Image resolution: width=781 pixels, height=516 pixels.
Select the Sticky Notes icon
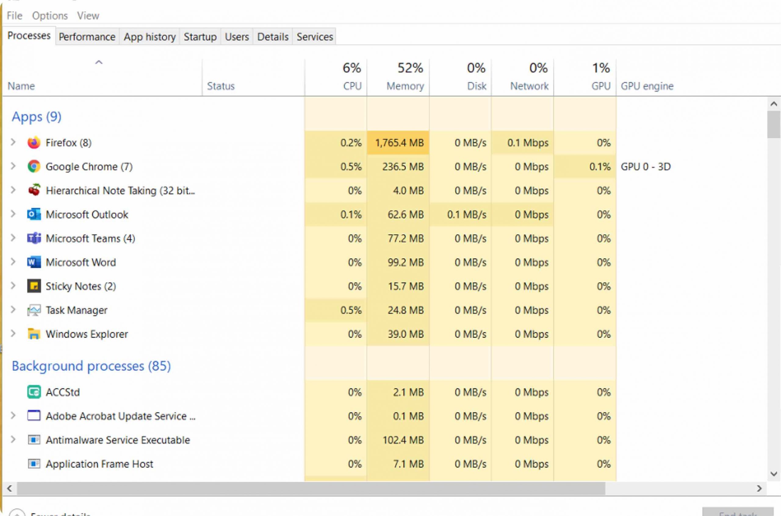(34, 286)
